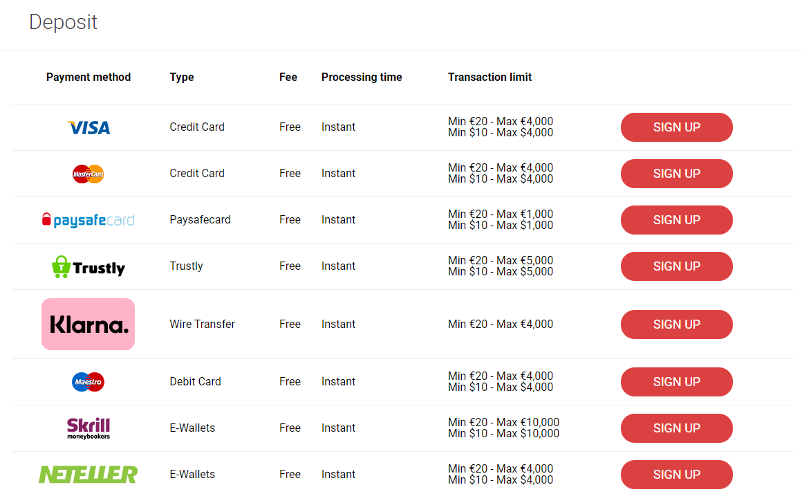Click the VISA logo

click(88, 127)
